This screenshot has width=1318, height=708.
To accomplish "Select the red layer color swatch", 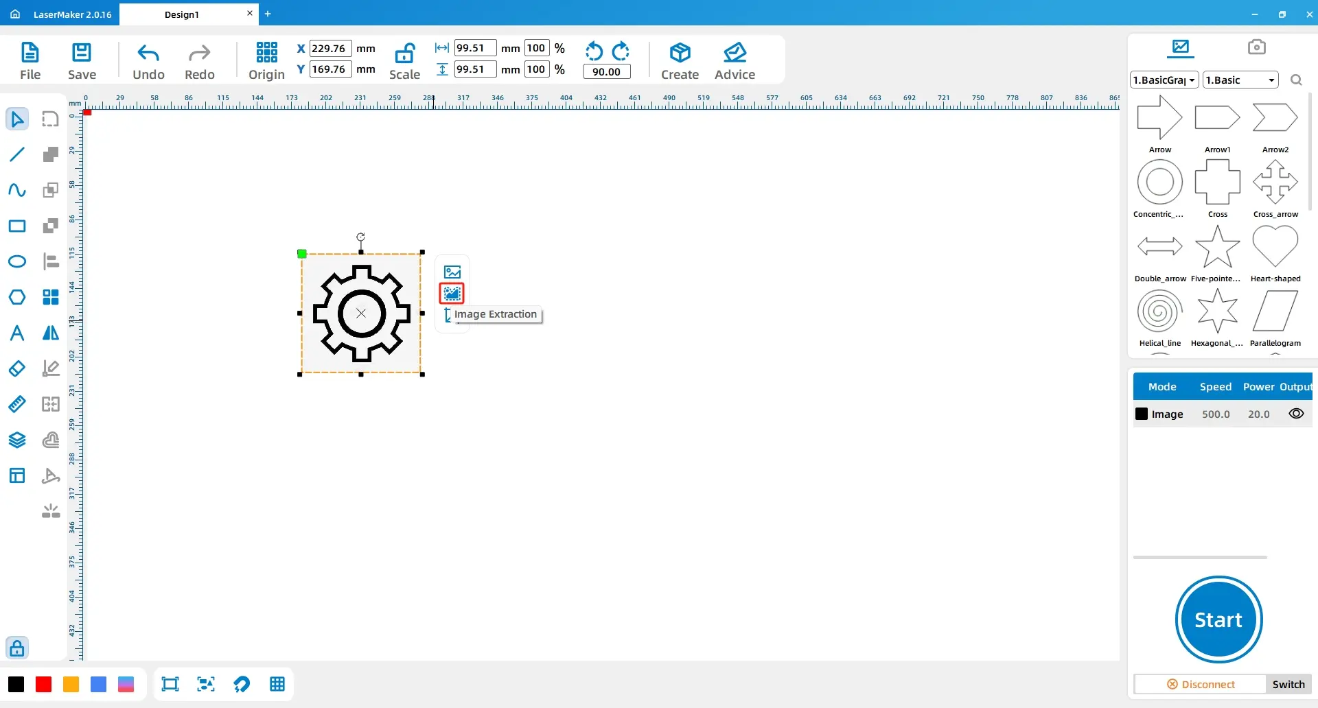I will coord(43,684).
